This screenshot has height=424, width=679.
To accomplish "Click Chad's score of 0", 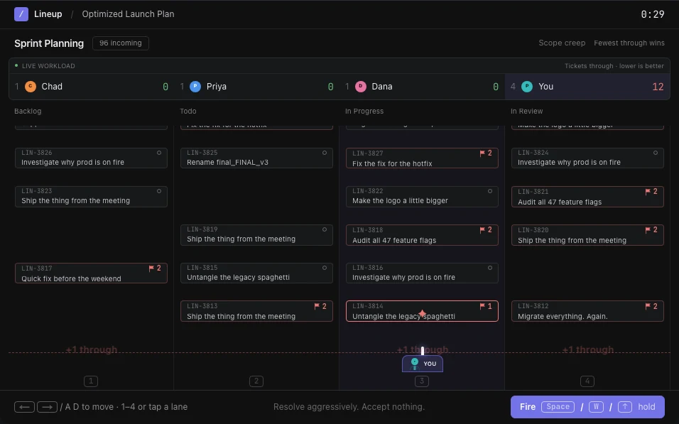I will (x=165, y=87).
